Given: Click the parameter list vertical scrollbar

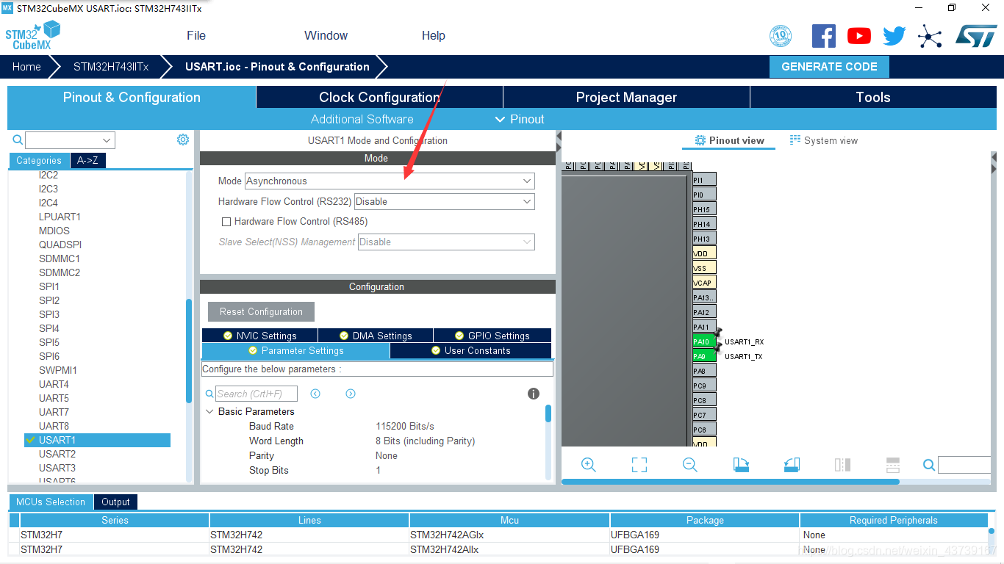Looking at the screenshot, I should point(548,413).
